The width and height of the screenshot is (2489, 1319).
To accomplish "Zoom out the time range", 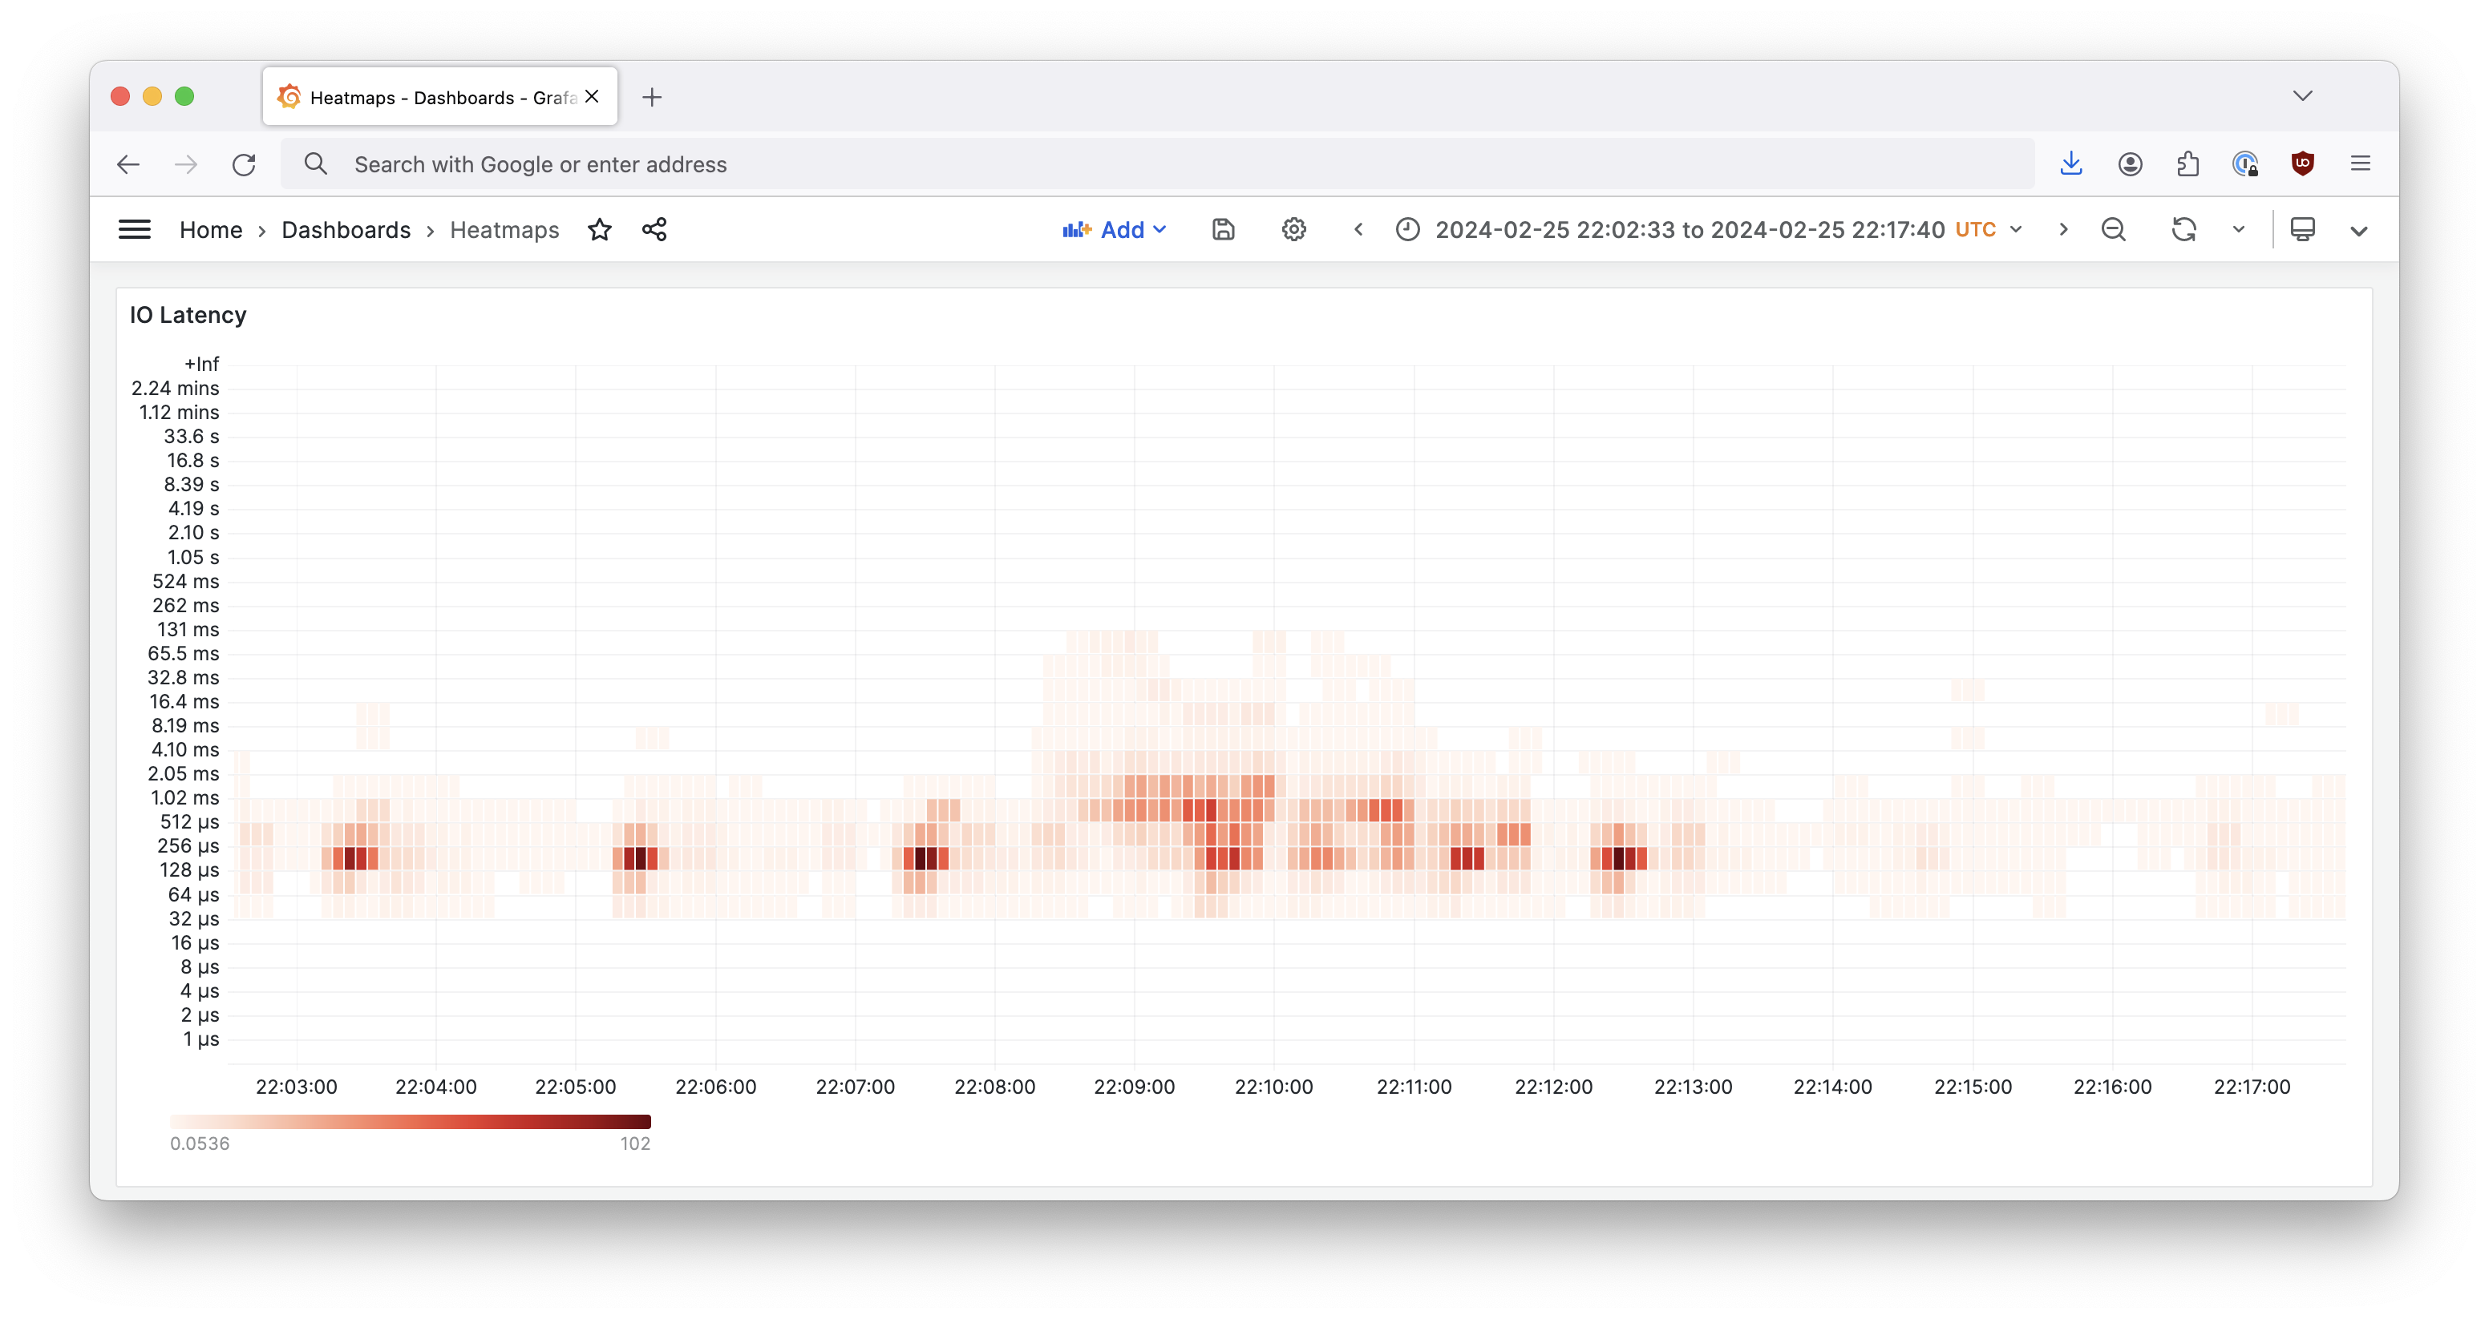I will tap(2113, 230).
